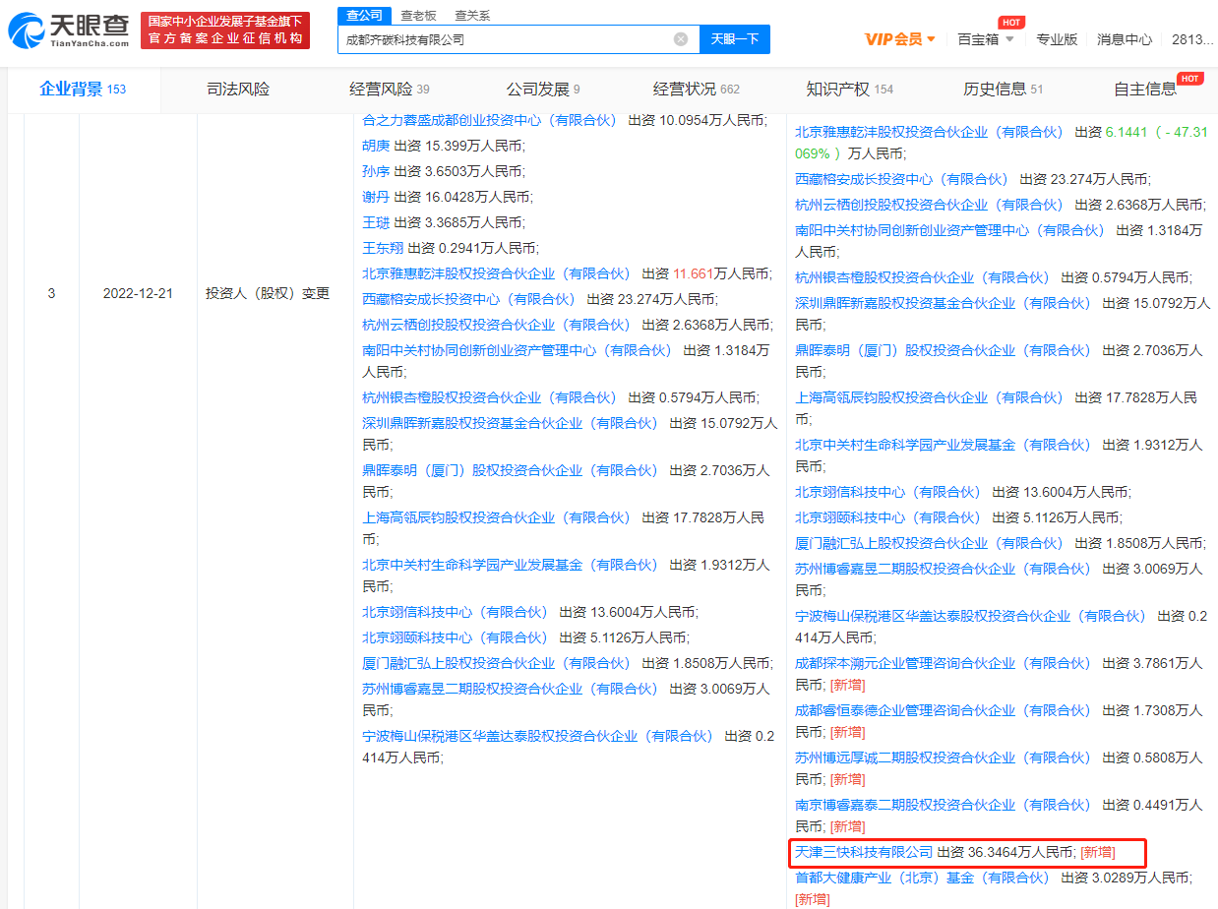Click the 企业背景 tab showing 153
Viewport: 1218px width, 909px height.
coord(84,89)
